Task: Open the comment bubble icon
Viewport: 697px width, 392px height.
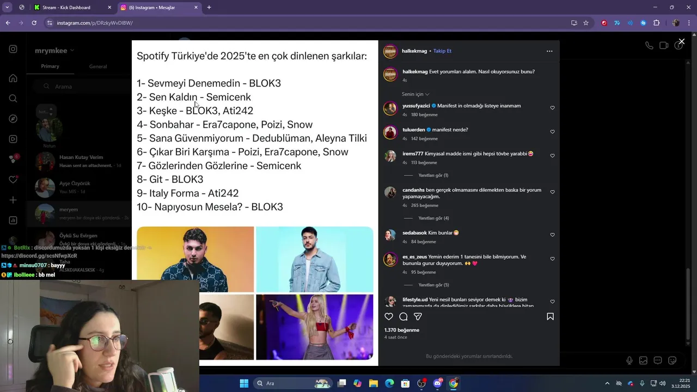Action: (403, 316)
